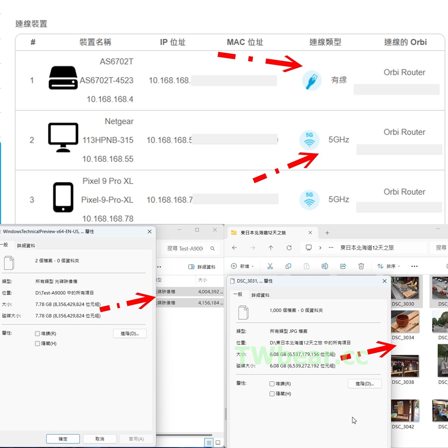Click the wired connection icon for AS6702T
This screenshot has height=448, width=448.
point(311,80)
